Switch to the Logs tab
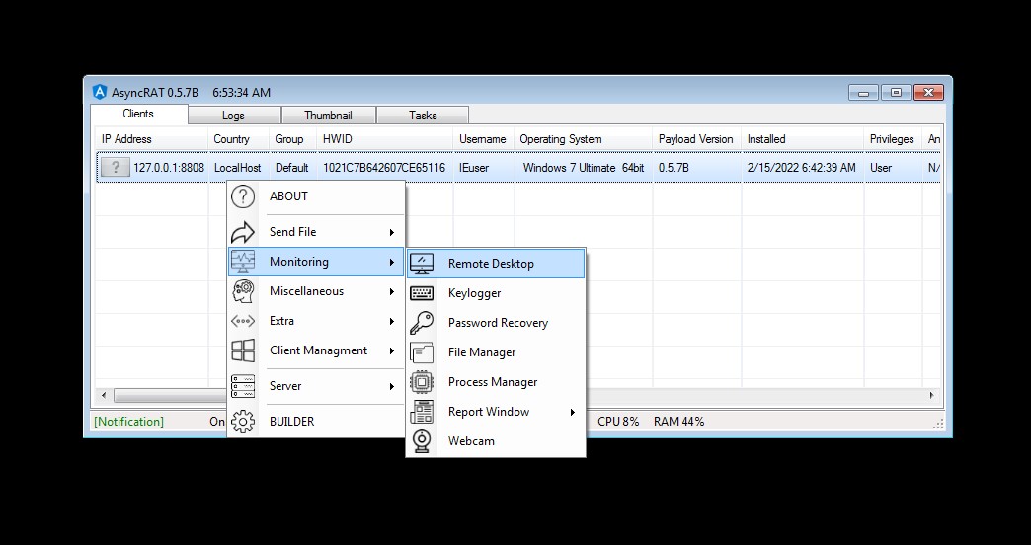 233,116
